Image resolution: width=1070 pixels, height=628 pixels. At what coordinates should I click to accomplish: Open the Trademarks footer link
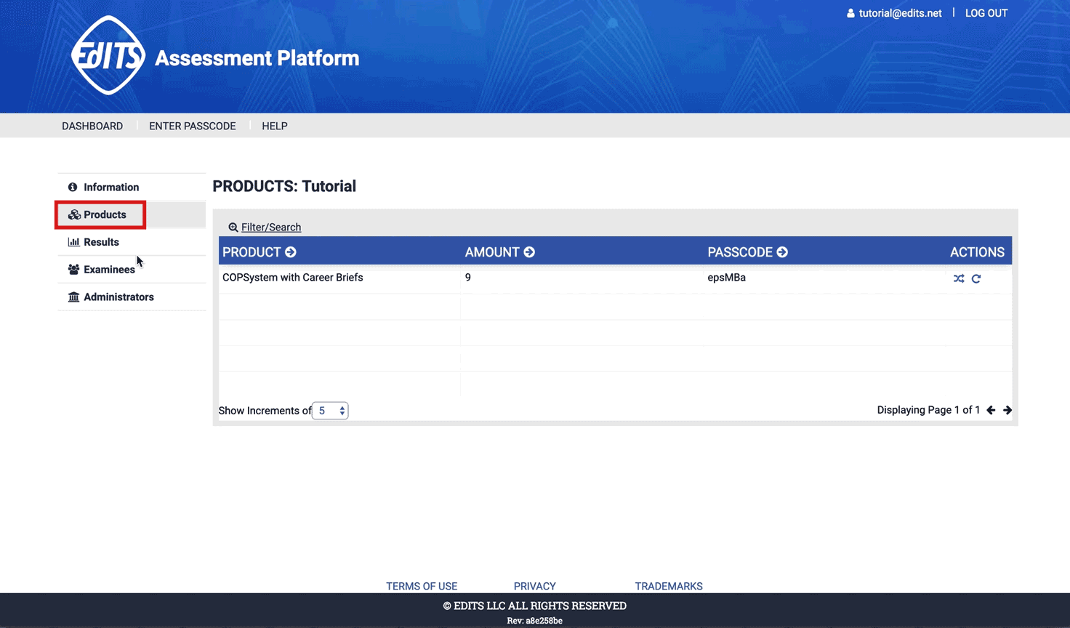click(x=669, y=586)
